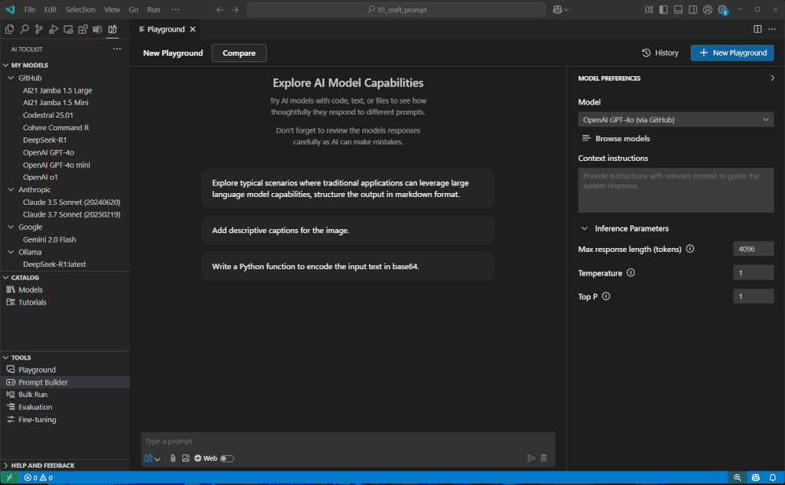The width and height of the screenshot is (785, 485).
Task: Open the Source Control view icon
Action: click(39, 30)
